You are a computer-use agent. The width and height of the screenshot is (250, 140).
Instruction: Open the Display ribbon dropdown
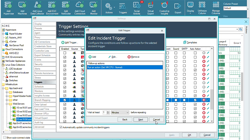(190, 8)
